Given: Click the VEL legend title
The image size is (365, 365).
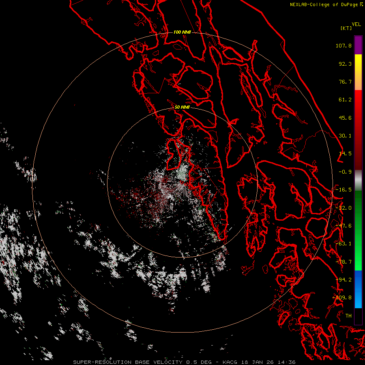Looking at the screenshot, I should pyautogui.click(x=356, y=24).
